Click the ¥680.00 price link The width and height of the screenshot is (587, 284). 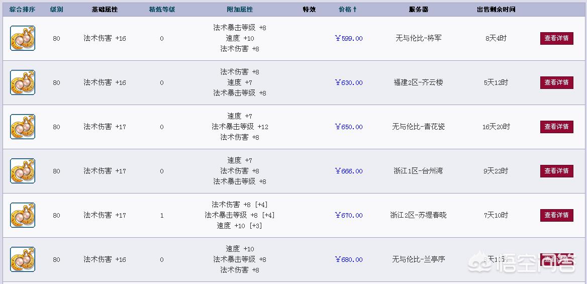[349, 259]
